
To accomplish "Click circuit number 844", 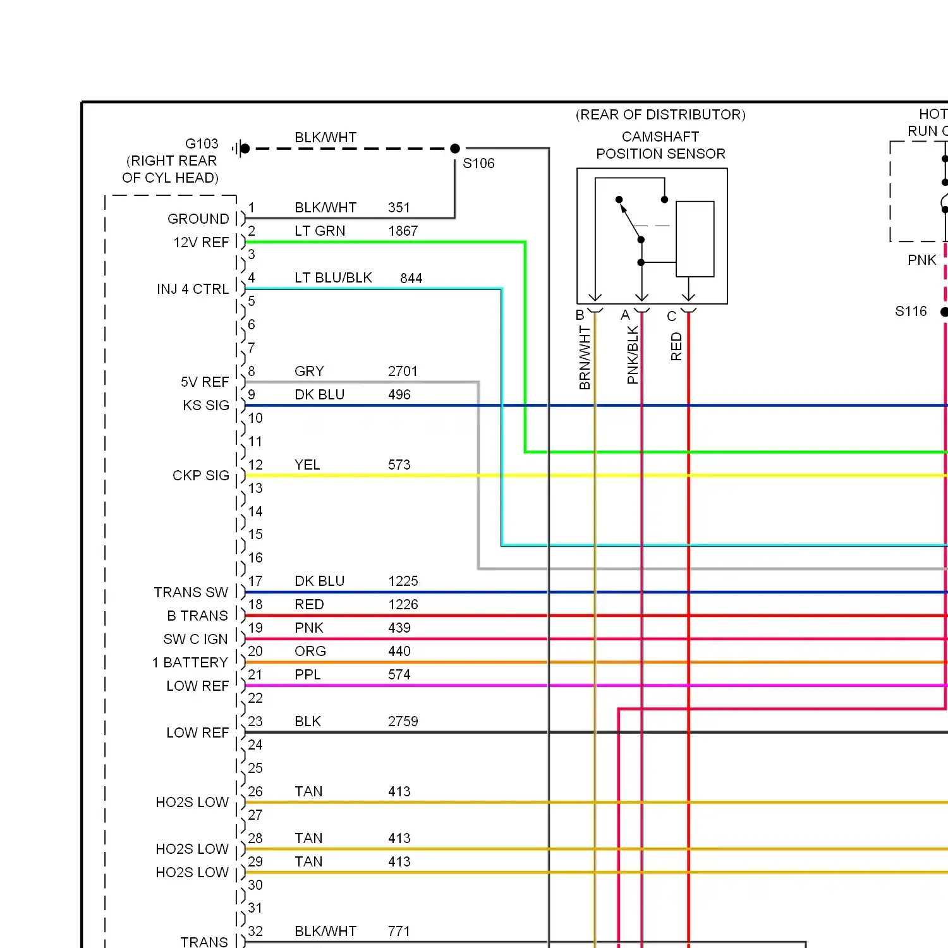I will pyautogui.click(x=411, y=279).
